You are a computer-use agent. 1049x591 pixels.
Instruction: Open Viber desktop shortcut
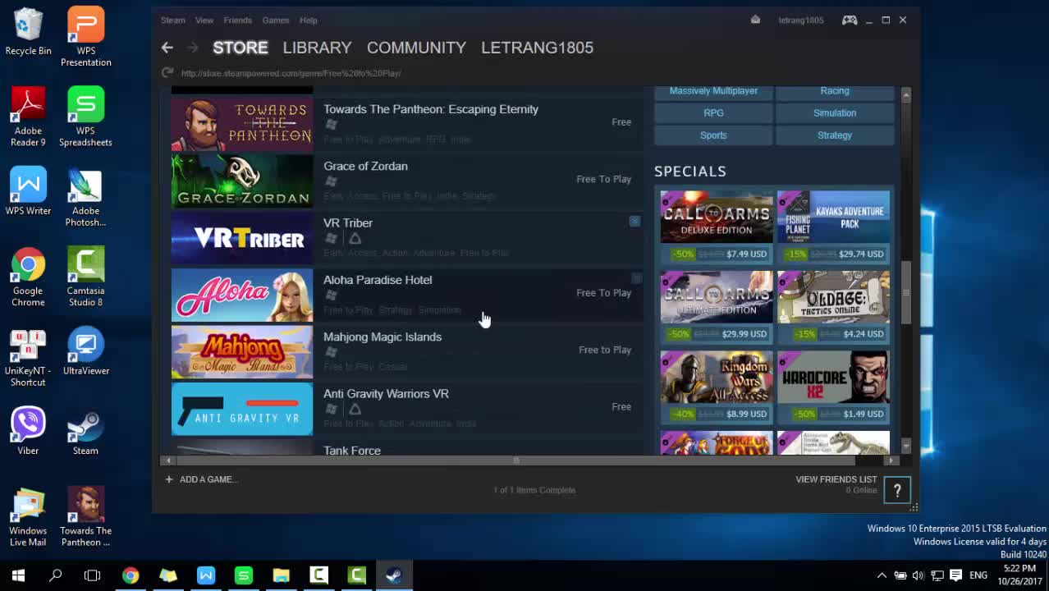[28, 431]
